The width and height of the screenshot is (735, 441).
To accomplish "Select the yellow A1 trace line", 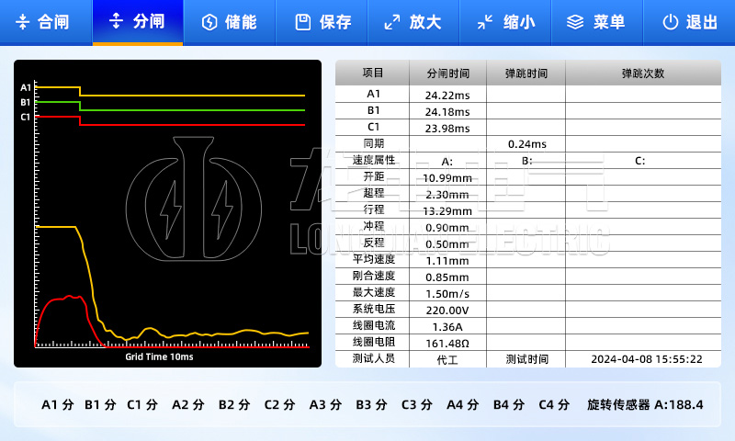I will 184,95.
